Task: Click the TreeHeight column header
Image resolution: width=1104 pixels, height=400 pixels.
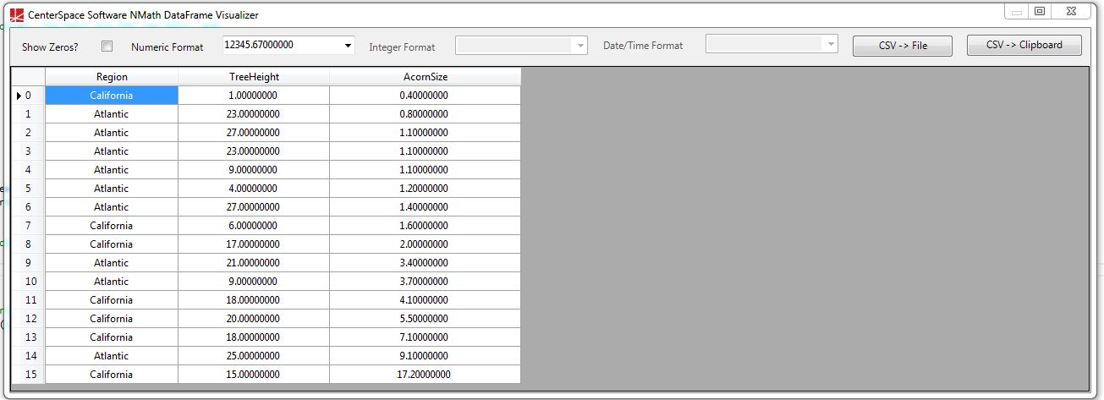Action: 254,77
